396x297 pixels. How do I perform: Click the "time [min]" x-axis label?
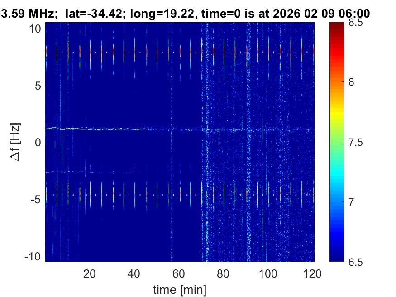pos(180,289)
